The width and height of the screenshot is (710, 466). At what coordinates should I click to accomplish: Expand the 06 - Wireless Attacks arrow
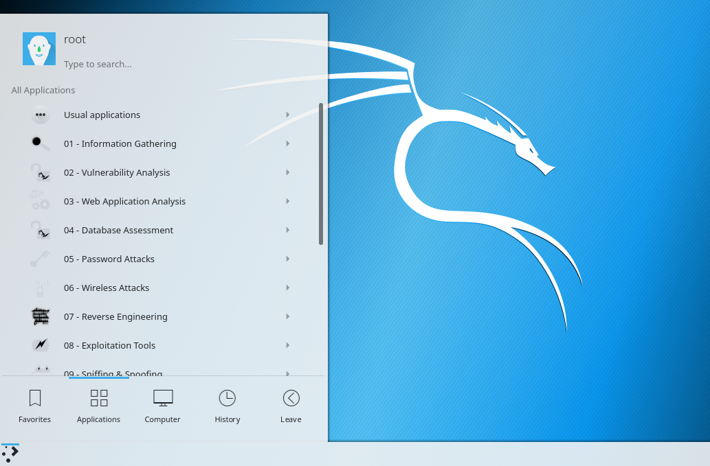point(287,288)
